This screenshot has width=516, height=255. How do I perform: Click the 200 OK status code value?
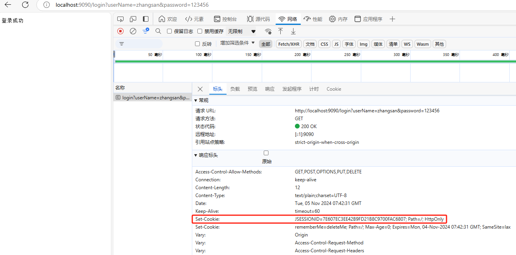click(306, 127)
